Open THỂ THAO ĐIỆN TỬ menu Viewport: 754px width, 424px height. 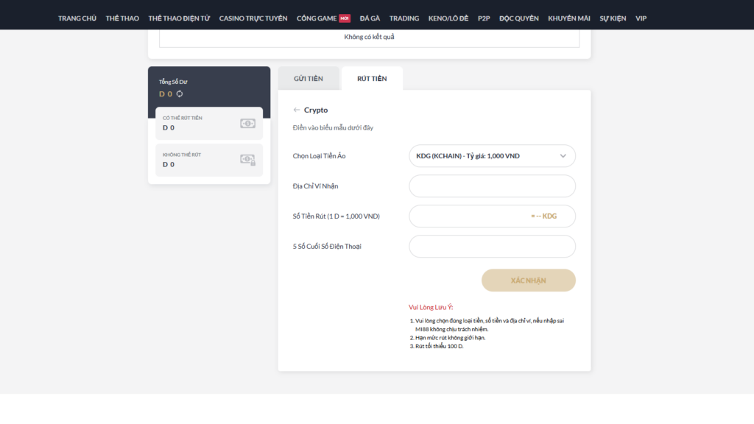179,18
